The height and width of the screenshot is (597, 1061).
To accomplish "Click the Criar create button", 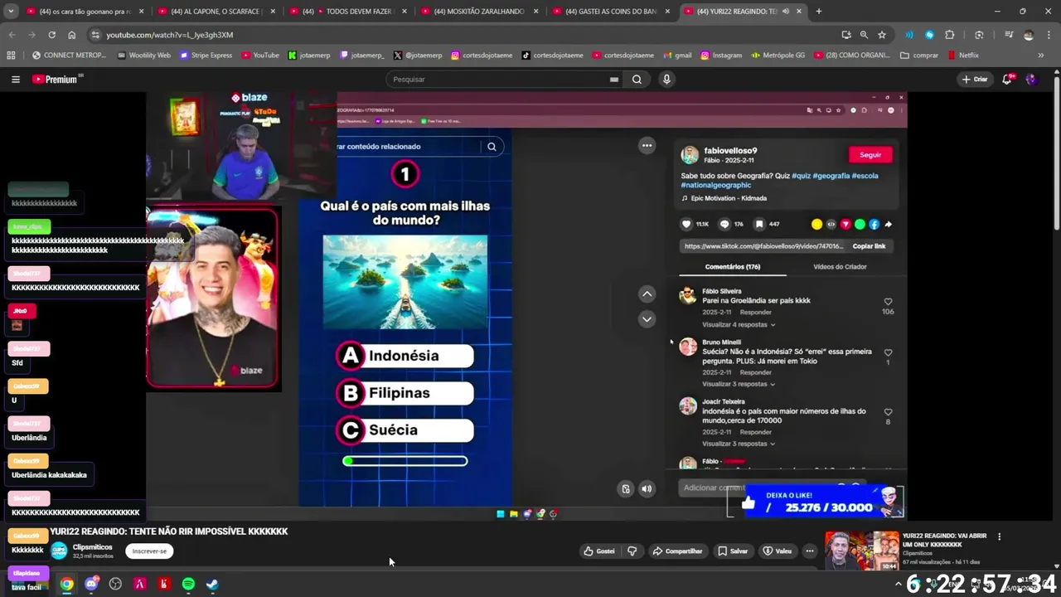I will [x=975, y=80].
